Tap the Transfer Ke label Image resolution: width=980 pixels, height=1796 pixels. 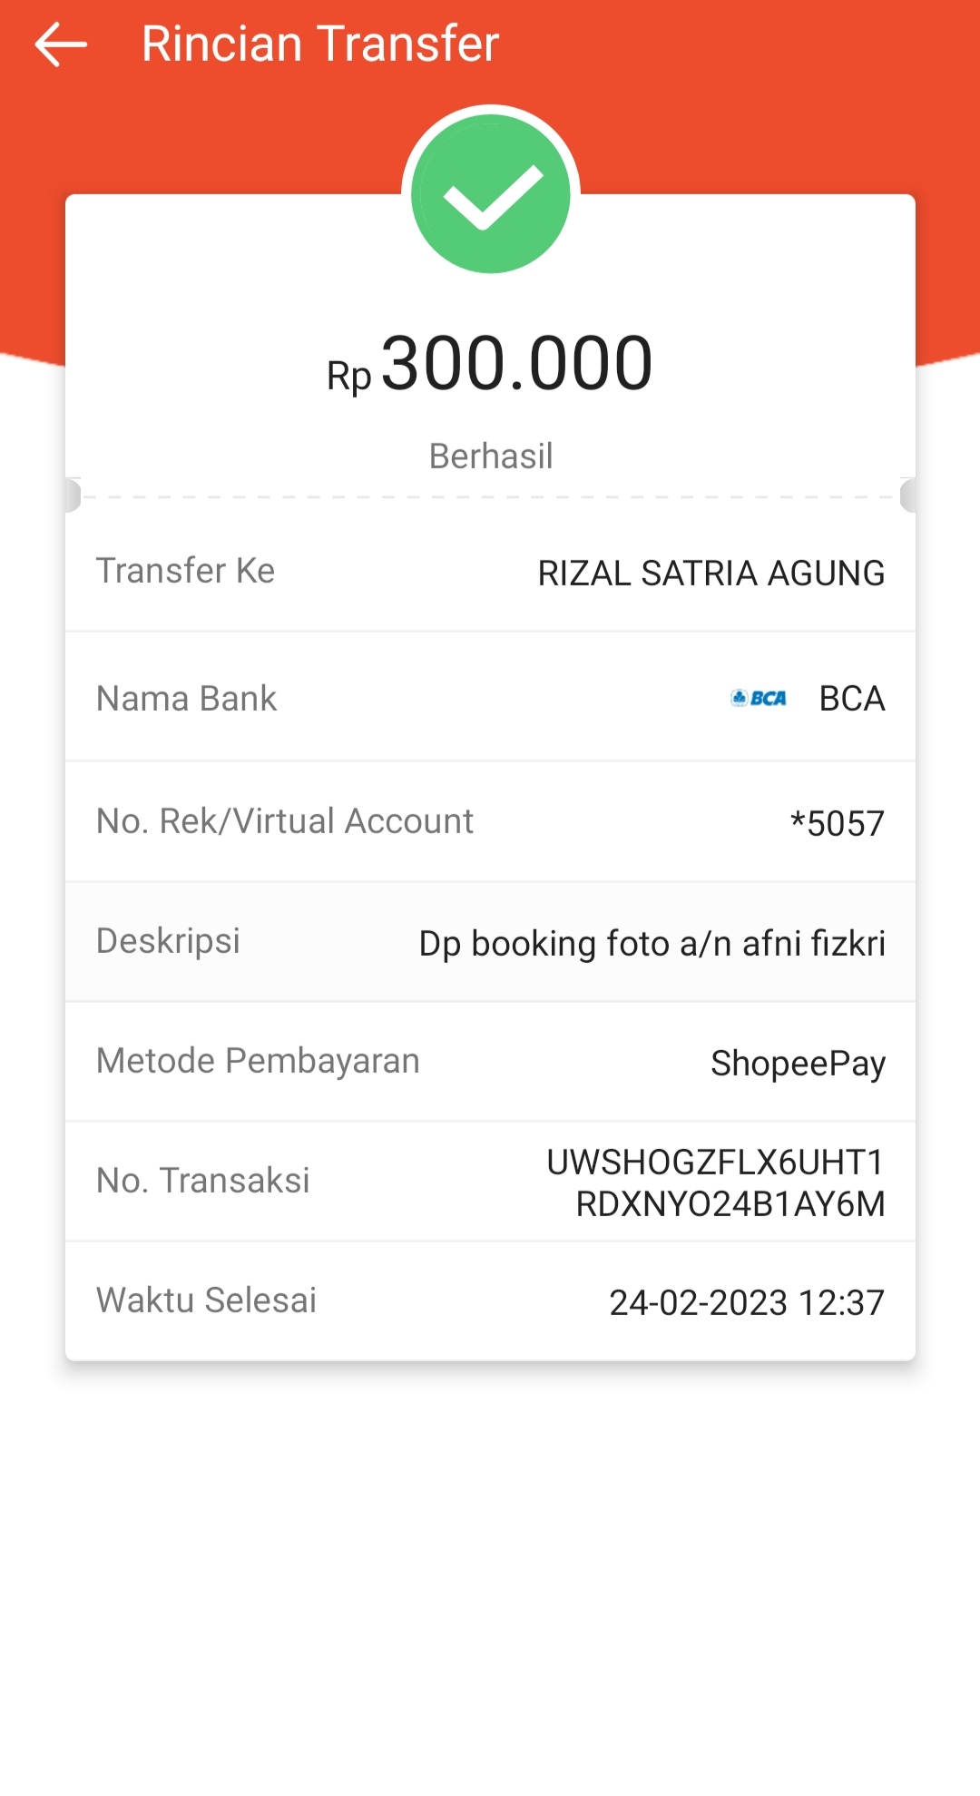click(185, 571)
